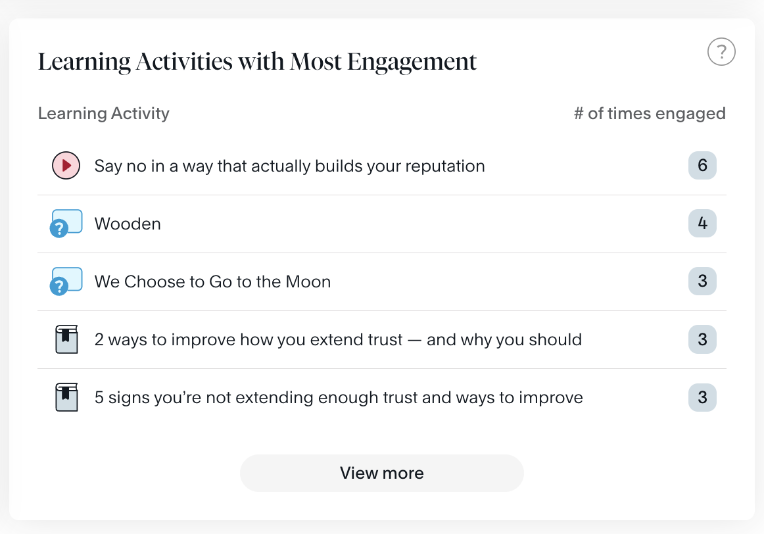Click book icon beside 2 ways to improve trust
Viewport: 764px width, 534px height.
click(66, 339)
